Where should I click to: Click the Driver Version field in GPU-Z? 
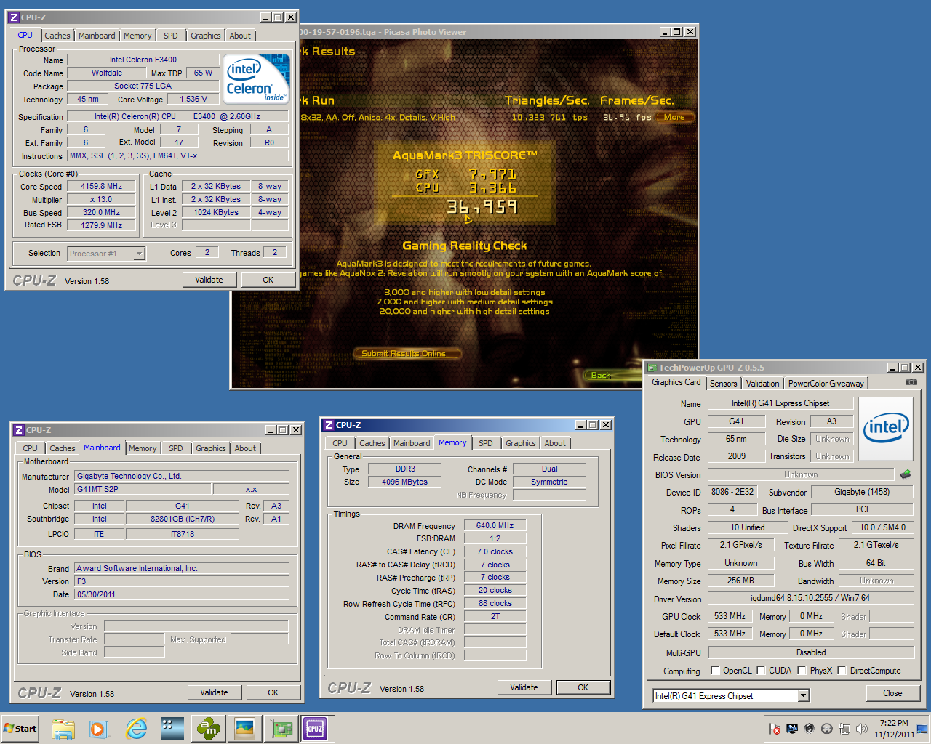tap(810, 598)
